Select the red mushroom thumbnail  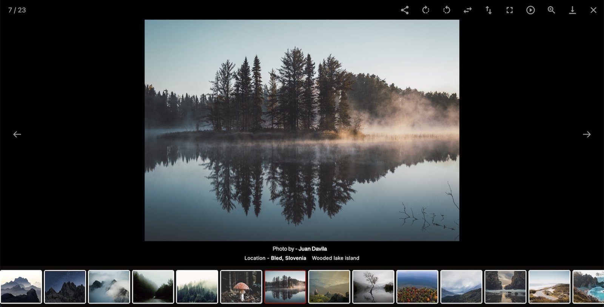(x=241, y=287)
